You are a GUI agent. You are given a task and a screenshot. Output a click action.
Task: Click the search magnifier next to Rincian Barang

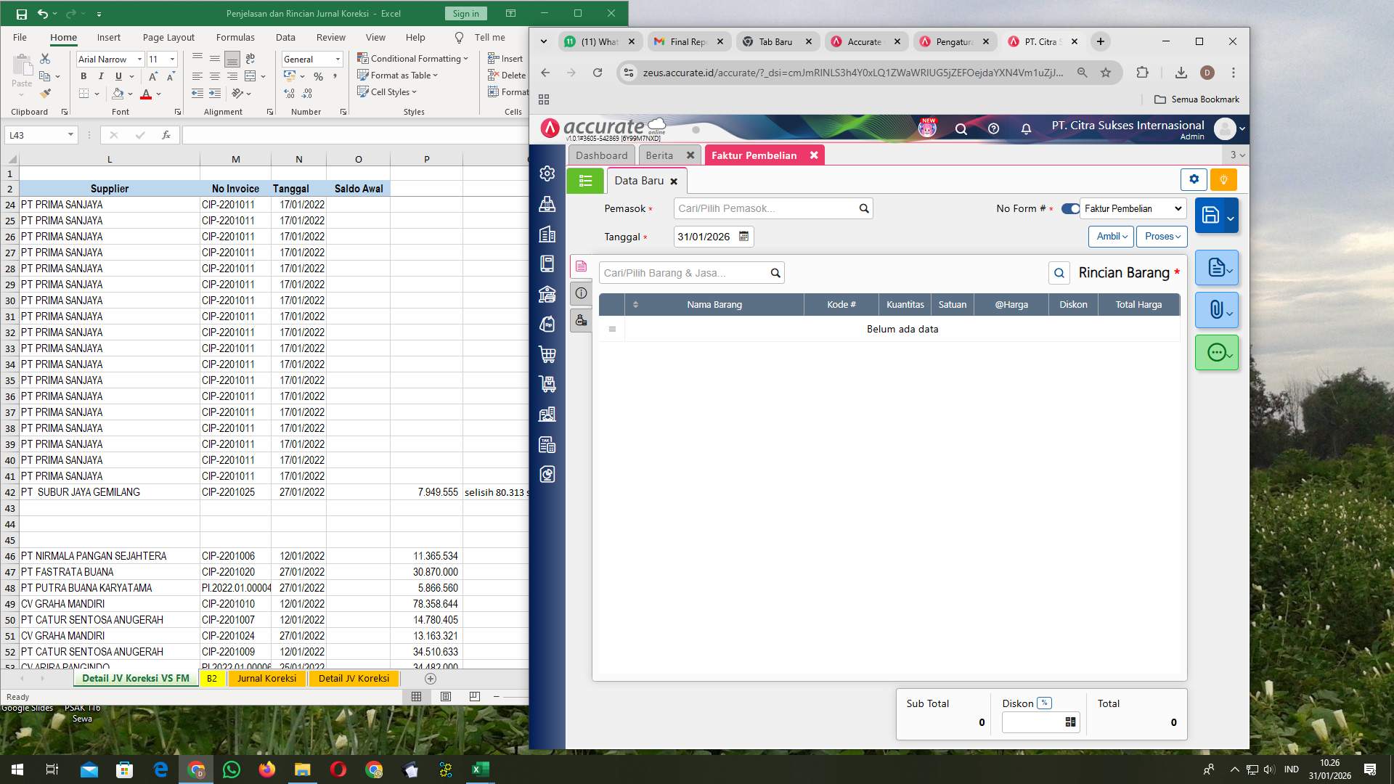click(1059, 273)
